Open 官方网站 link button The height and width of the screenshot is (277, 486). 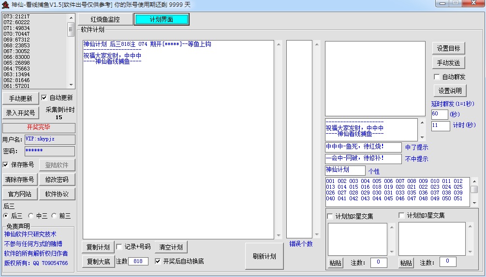pyautogui.click(x=20, y=194)
